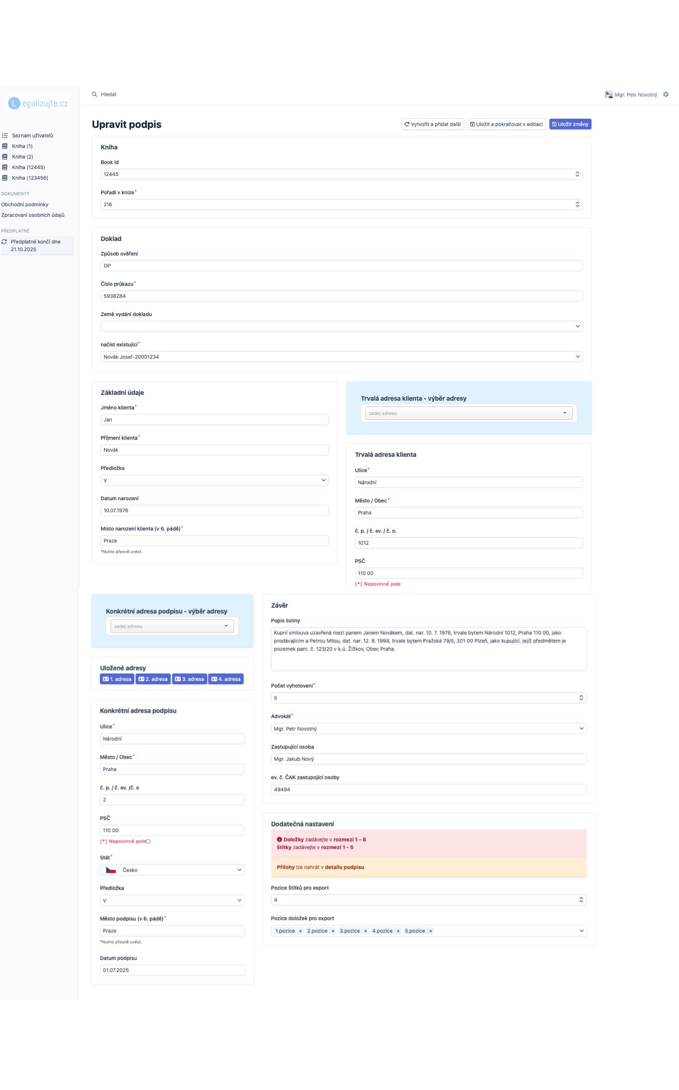The width and height of the screenshot is (679, 1090).
Task: Click the Počet vyhotovení stepper arrows
Action: (581, 698)
